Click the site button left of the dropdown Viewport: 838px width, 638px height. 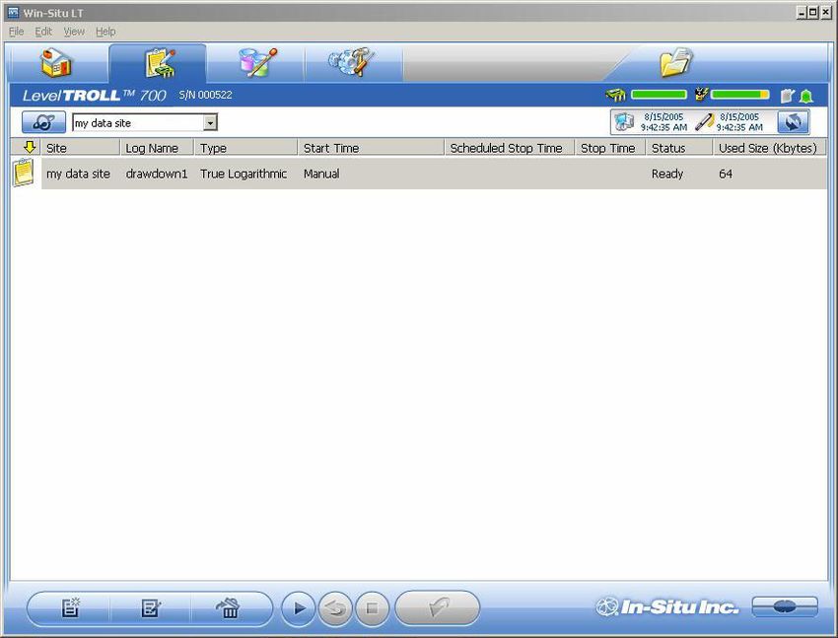(43, 122)
